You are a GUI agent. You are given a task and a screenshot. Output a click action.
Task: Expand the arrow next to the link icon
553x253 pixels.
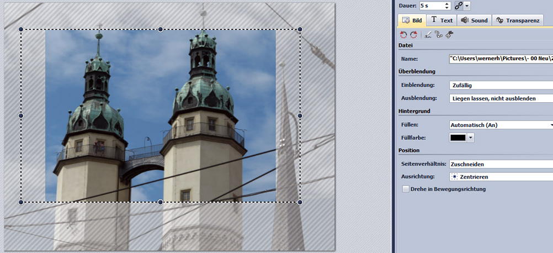coord(467,6)
